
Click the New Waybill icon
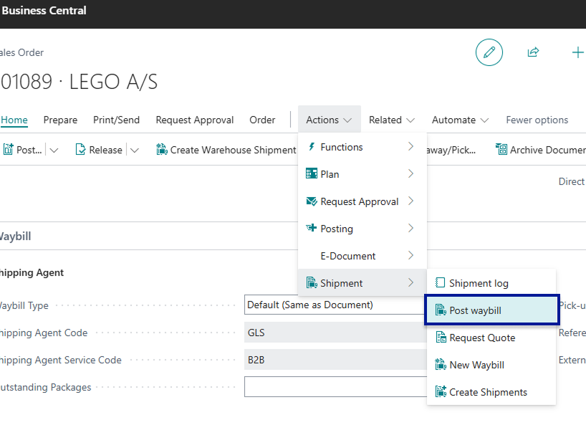click(441, 365)
